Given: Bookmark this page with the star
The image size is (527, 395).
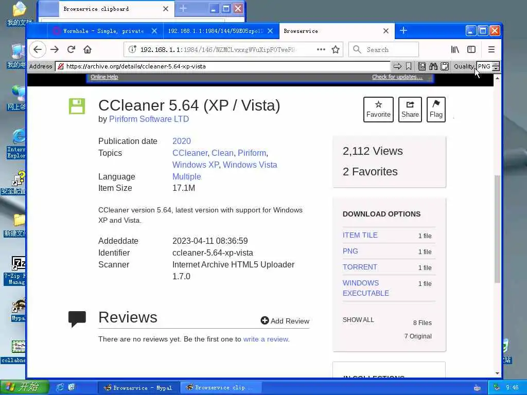Looking at the screenshot, I should tap(336, 50).
